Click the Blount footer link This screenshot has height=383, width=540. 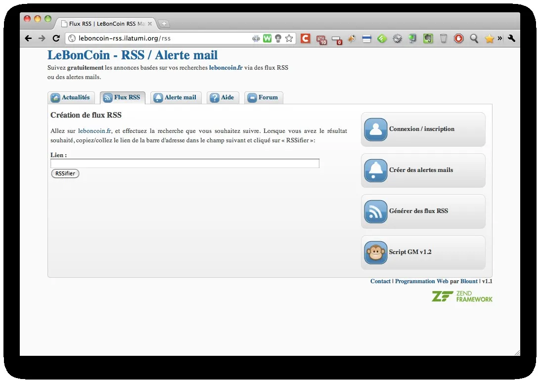469,281
